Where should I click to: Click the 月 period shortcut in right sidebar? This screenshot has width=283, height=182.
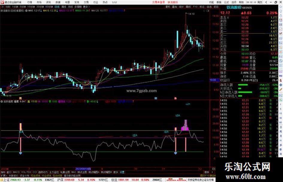281,136
